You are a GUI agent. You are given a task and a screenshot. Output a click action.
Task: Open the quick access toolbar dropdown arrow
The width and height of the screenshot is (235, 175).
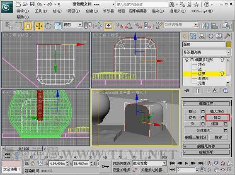(x=59, y=4)
